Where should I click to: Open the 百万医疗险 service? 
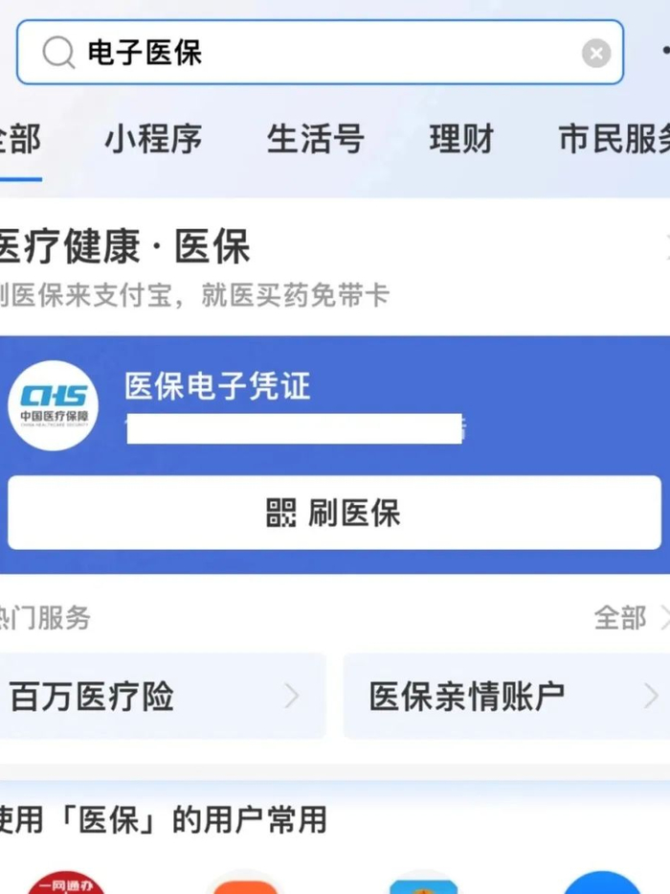point(93,697)
